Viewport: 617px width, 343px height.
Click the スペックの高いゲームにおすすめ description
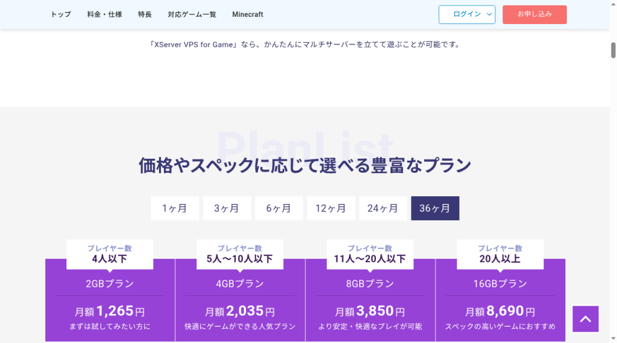[x=500, y=327]
